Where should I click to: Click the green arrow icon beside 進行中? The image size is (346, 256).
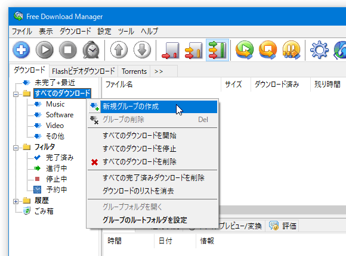(38, 168)
